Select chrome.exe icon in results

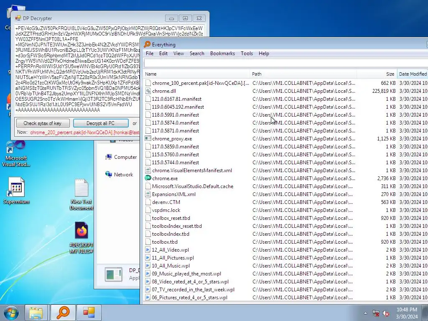(148, 178)
